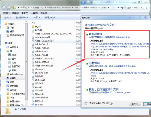The width and height of the screenshot is (151, 117).
Task: Select the ACE.dll file icon
Action: 33,30
